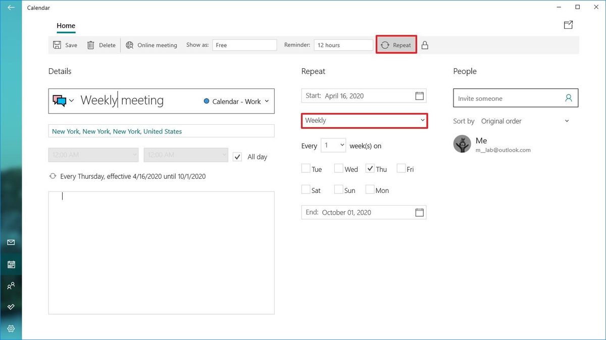Uncheck the All day checkbox

coord(237,157)
